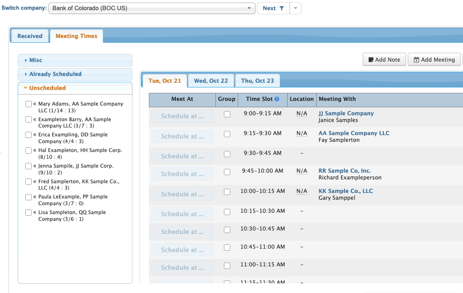Expand the Already Scheduled section
The image size is (463, 293).
click(75, 74)
